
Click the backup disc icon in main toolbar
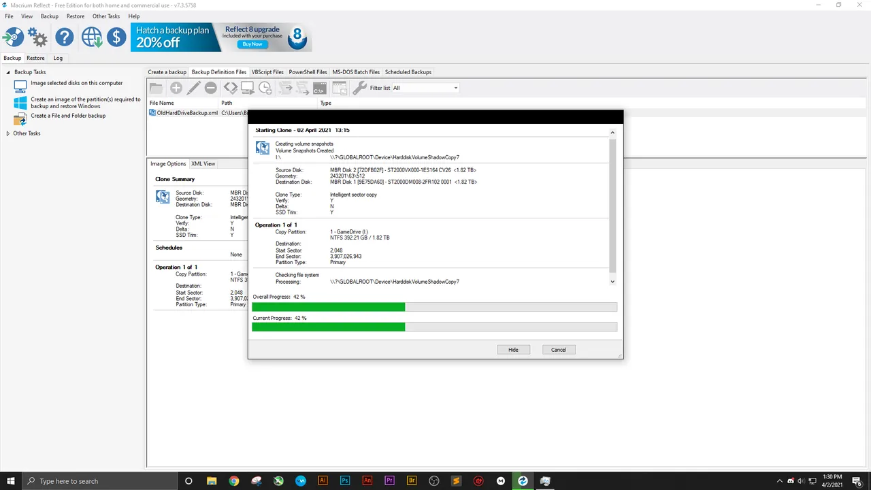pos(14,37)
